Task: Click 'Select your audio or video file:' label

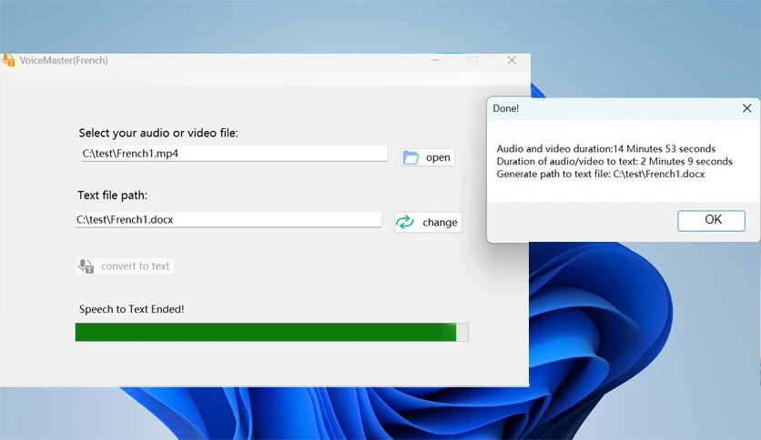Action: click(158, 133)
